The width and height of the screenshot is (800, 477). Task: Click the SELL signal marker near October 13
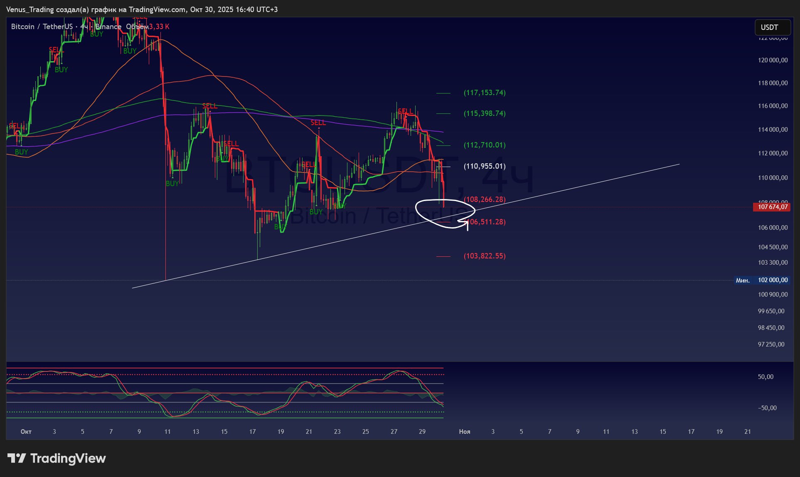209,106
